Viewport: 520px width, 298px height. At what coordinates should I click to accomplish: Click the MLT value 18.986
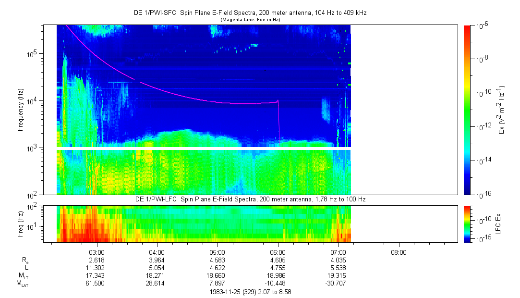coord(278,276)
